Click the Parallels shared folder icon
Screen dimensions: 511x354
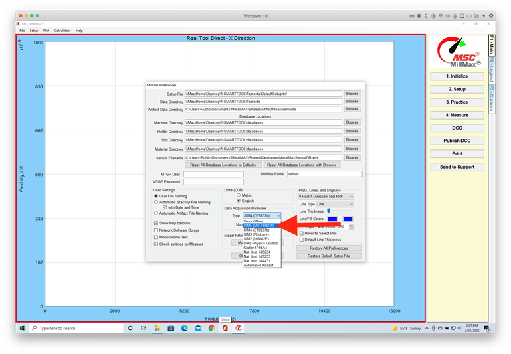click(x=476, y=16)
